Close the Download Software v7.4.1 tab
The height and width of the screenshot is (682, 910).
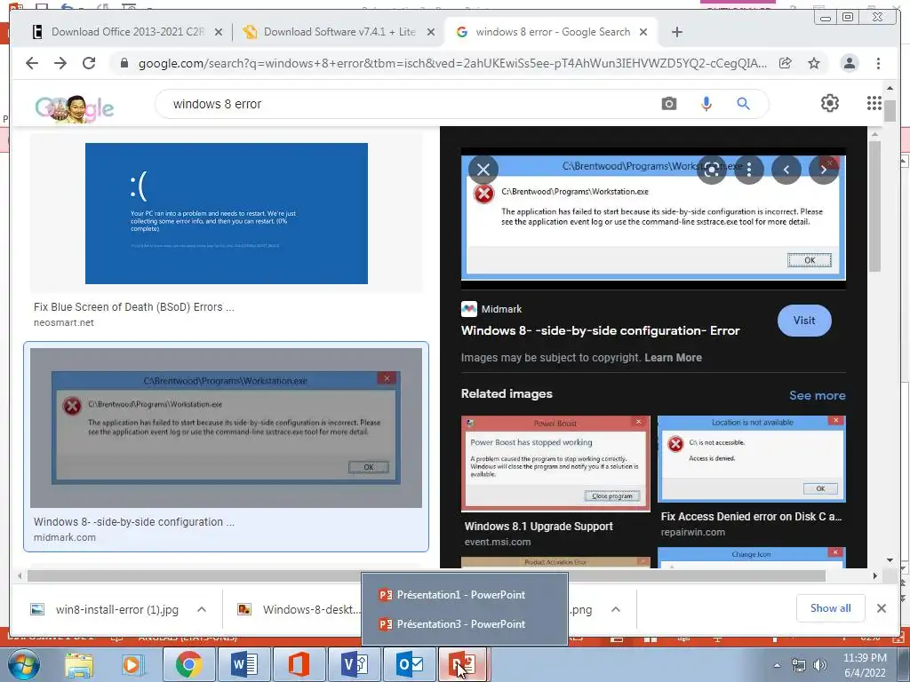431,33
